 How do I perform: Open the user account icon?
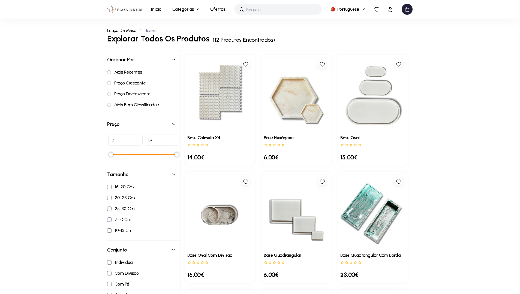(x=390, y=9)
